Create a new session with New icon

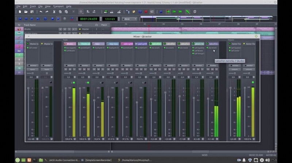click(20, 12)
